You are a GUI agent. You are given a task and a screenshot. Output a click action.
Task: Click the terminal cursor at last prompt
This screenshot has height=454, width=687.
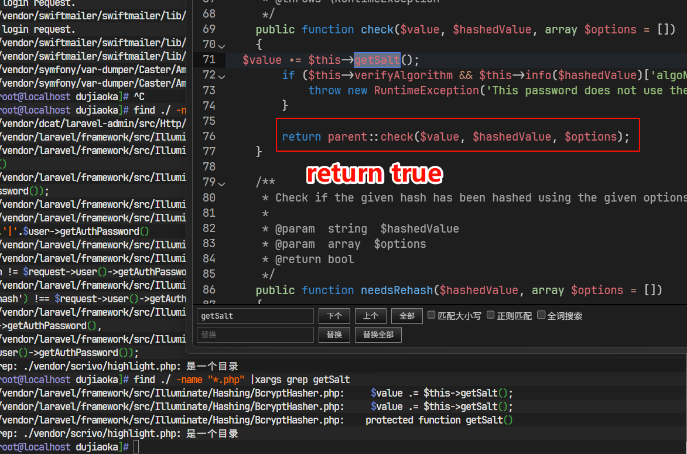136,447
